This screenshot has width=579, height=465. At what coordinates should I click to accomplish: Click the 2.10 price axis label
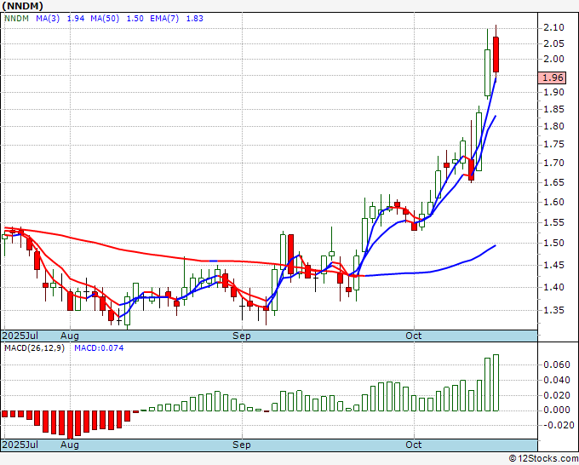(553, 27)
